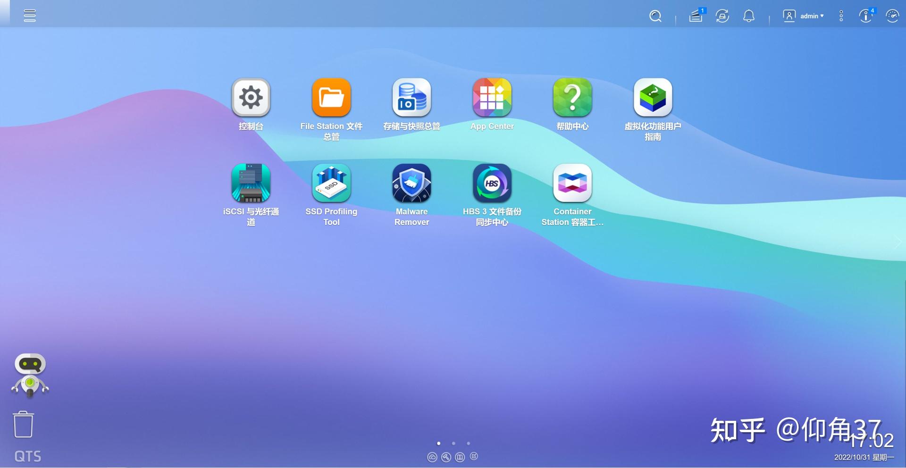906x468 pixels.
Task: Click the date 2022/10/31 星期一
Action: (x=864, y=457)
